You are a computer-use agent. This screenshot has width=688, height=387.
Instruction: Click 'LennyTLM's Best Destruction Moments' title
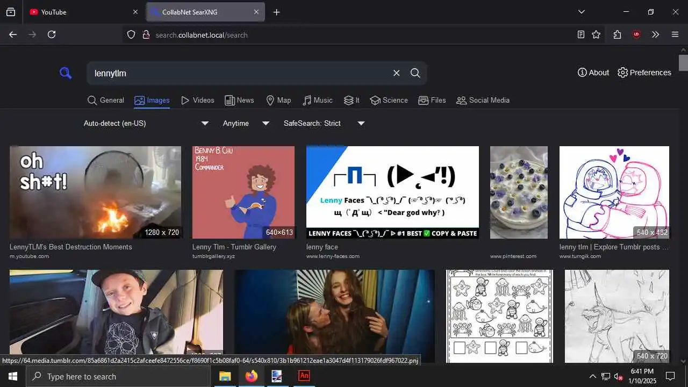(70, 247)
